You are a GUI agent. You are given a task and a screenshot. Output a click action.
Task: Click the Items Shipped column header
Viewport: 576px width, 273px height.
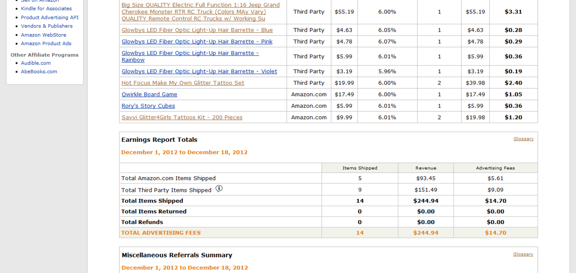[360, 168]
